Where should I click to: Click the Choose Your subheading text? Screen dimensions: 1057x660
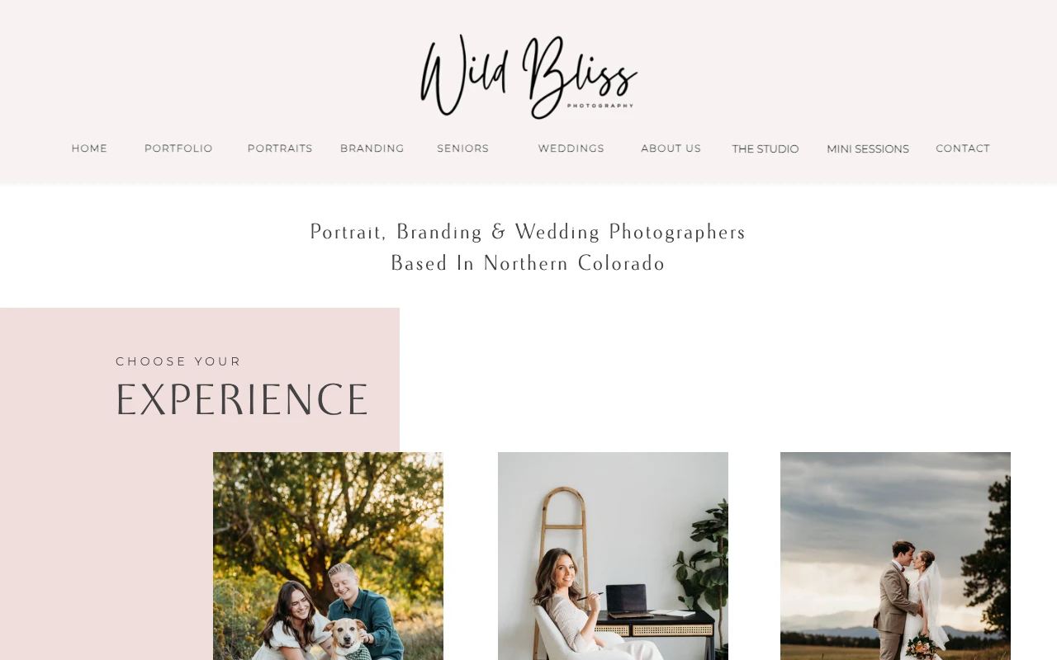pos(178,361)
